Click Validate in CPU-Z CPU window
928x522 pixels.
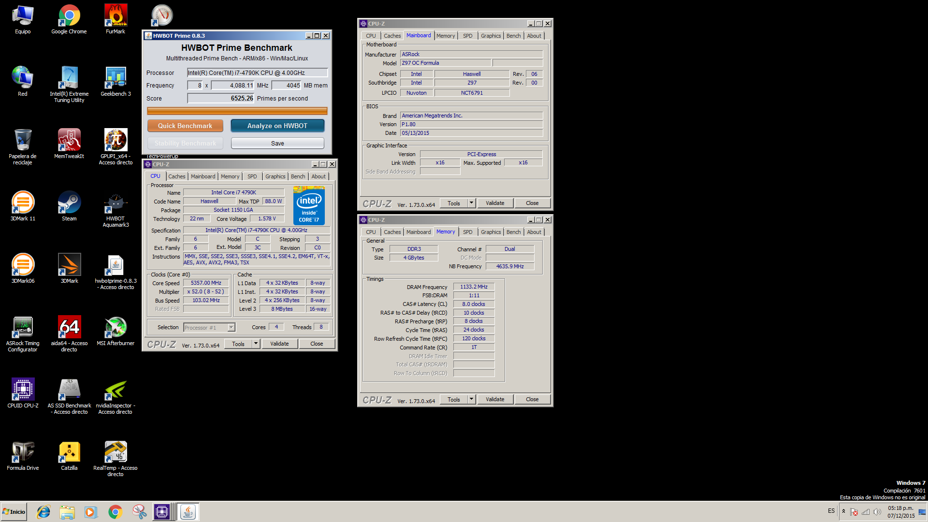pyautogui.click(x=279, y=344)
